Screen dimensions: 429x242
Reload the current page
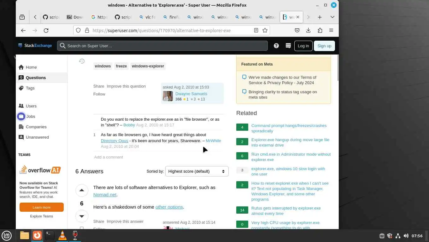[x=46, y=30]
